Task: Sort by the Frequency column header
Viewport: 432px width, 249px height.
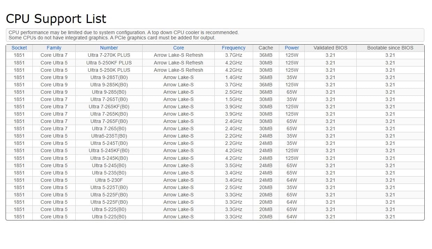Action: (x=234, y=48)
